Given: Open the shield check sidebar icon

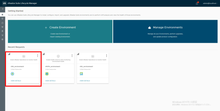Looking at the screenshot, I should pos(2,27).
